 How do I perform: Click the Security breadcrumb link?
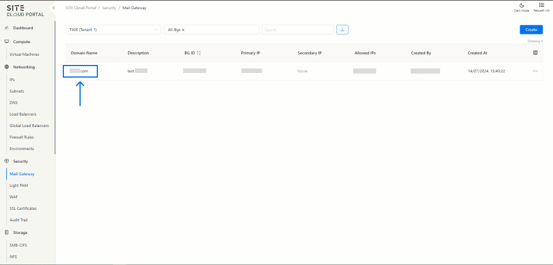109,8
